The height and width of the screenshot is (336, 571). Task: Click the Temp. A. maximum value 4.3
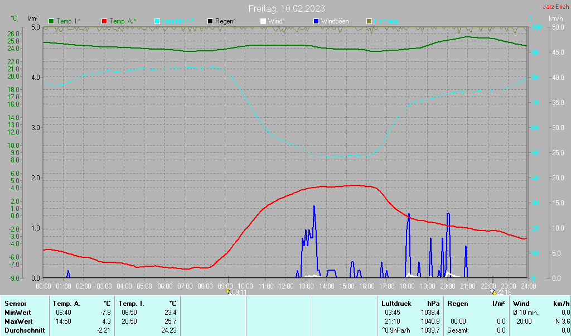[107, 322]
